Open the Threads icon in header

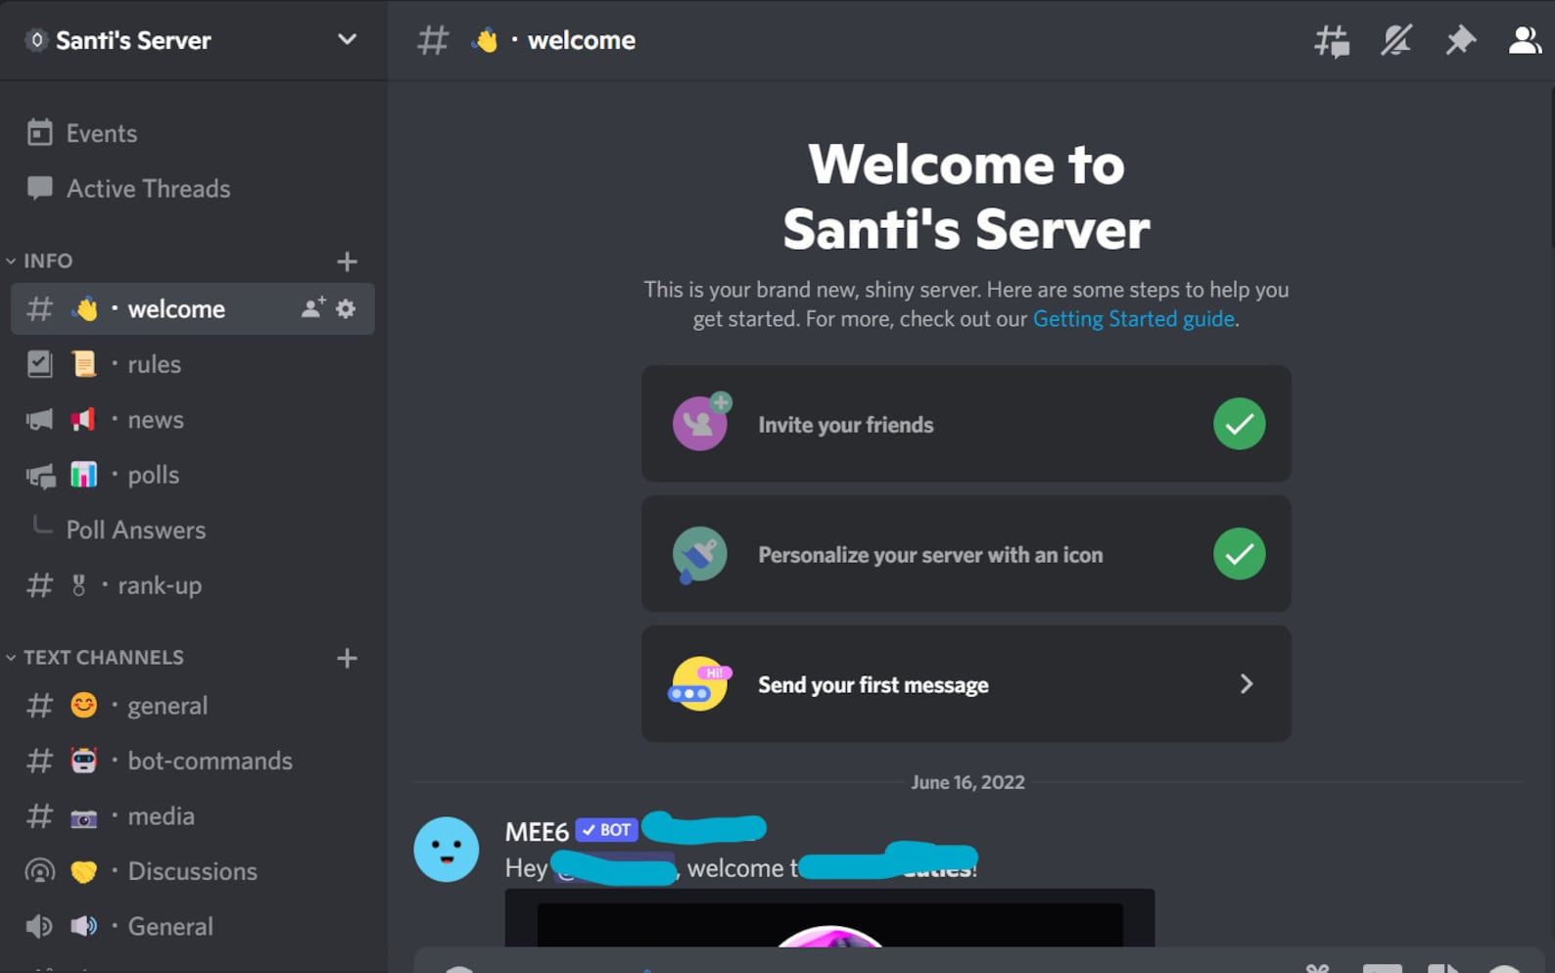click(x=1332, y=40)
